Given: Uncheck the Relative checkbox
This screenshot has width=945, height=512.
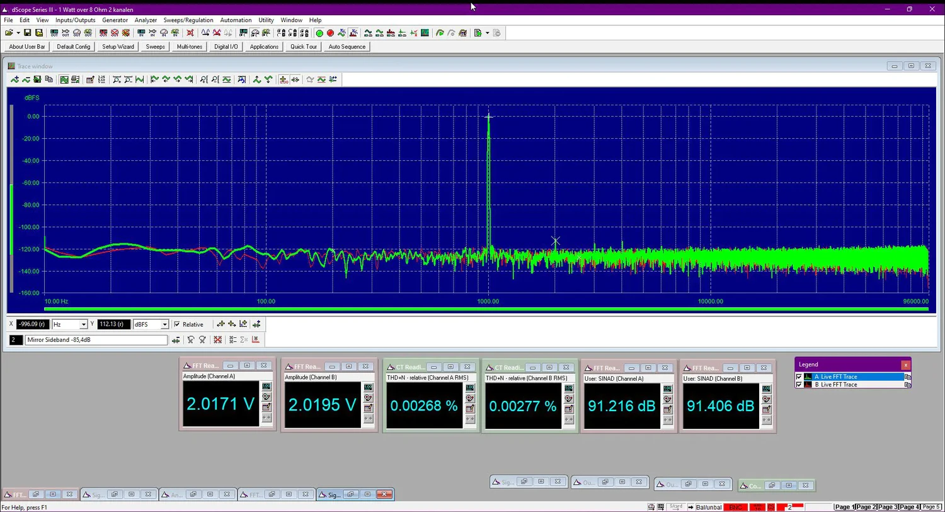Looking at the screenshot, I should pos(177,324).
